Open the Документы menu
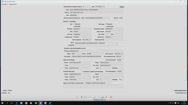188x105 pixels. (4, 4)
